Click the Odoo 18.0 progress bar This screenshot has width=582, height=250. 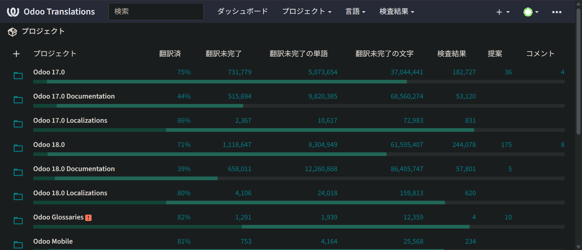299,154
